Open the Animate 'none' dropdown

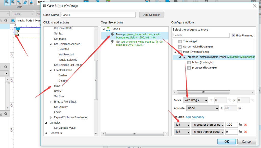(x=202, y=108)
